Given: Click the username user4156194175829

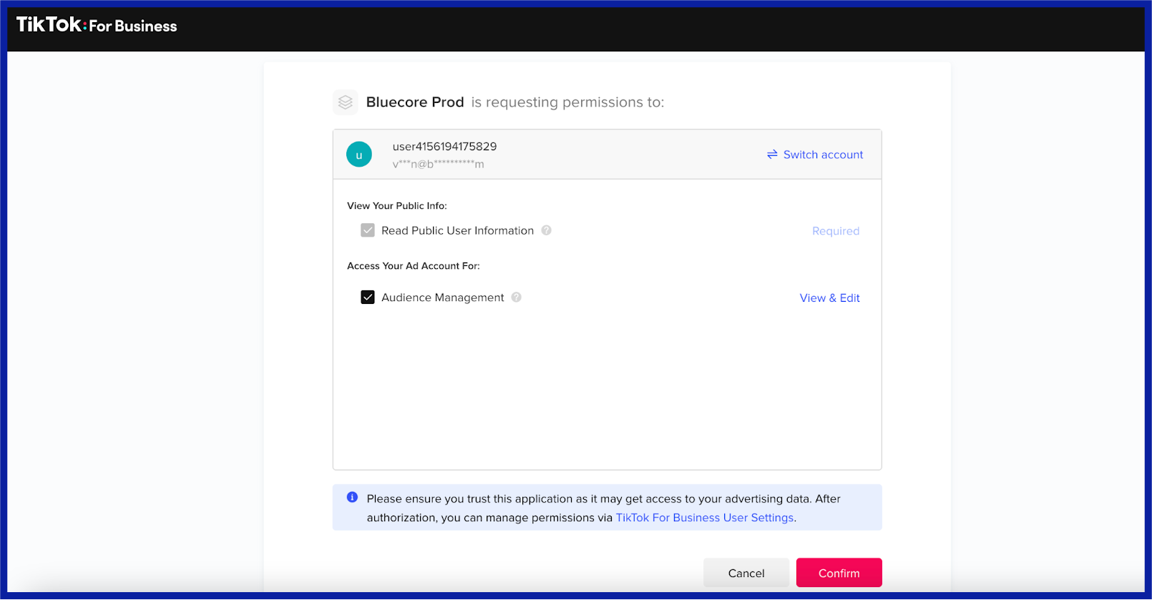Looking at the screenshot, I should 444,147.
